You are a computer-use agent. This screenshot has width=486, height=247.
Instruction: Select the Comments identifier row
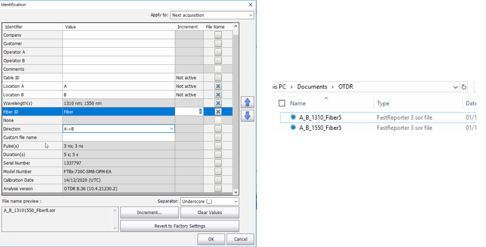(x=32, y=69)
